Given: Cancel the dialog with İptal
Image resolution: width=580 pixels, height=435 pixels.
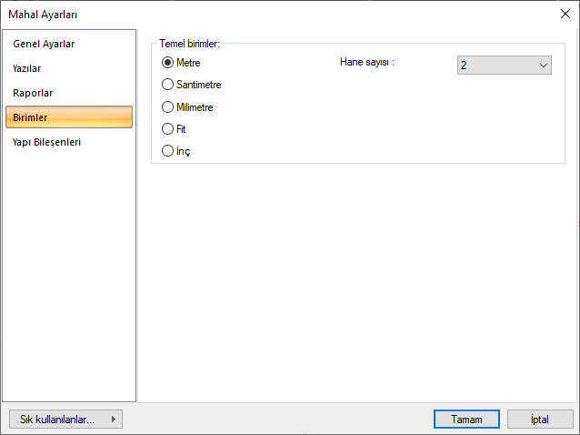Looking at the screenshot, I should [x=540, y=420].
